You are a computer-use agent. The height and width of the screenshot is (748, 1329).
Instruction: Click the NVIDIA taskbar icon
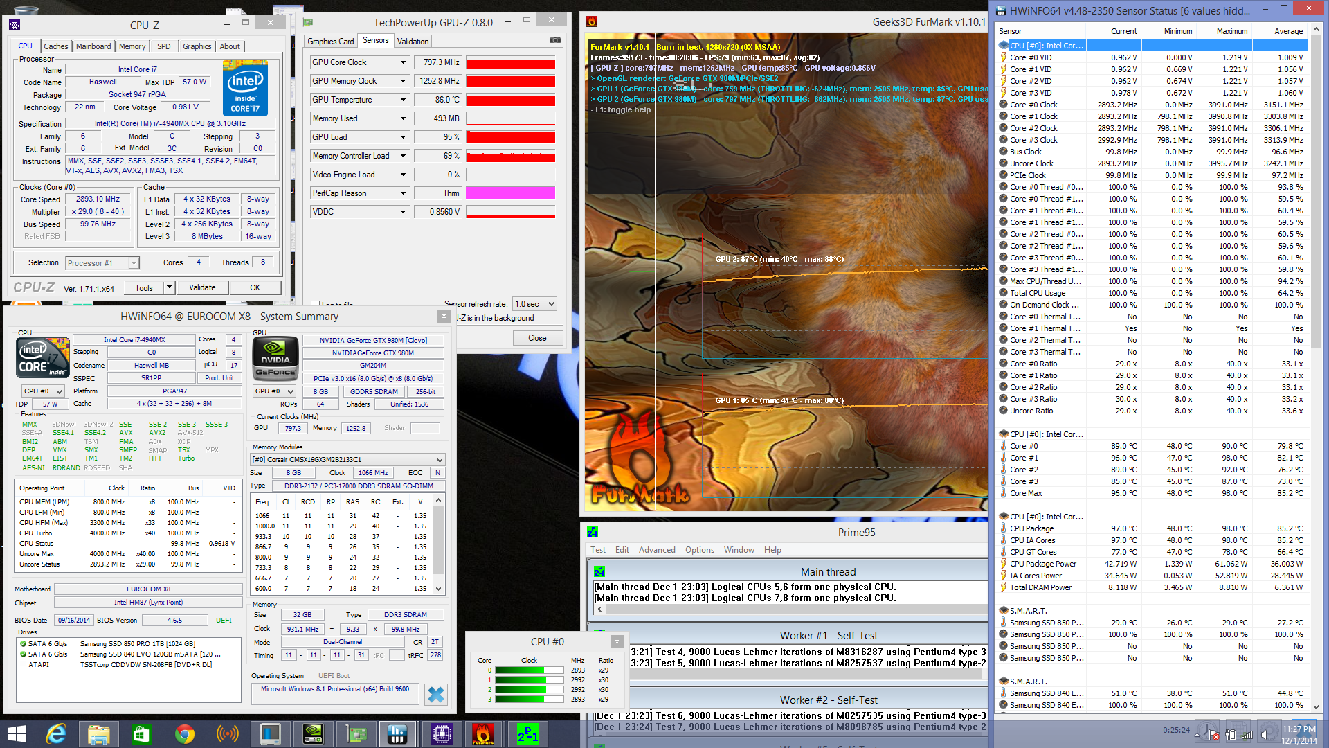tap(313, 733)
